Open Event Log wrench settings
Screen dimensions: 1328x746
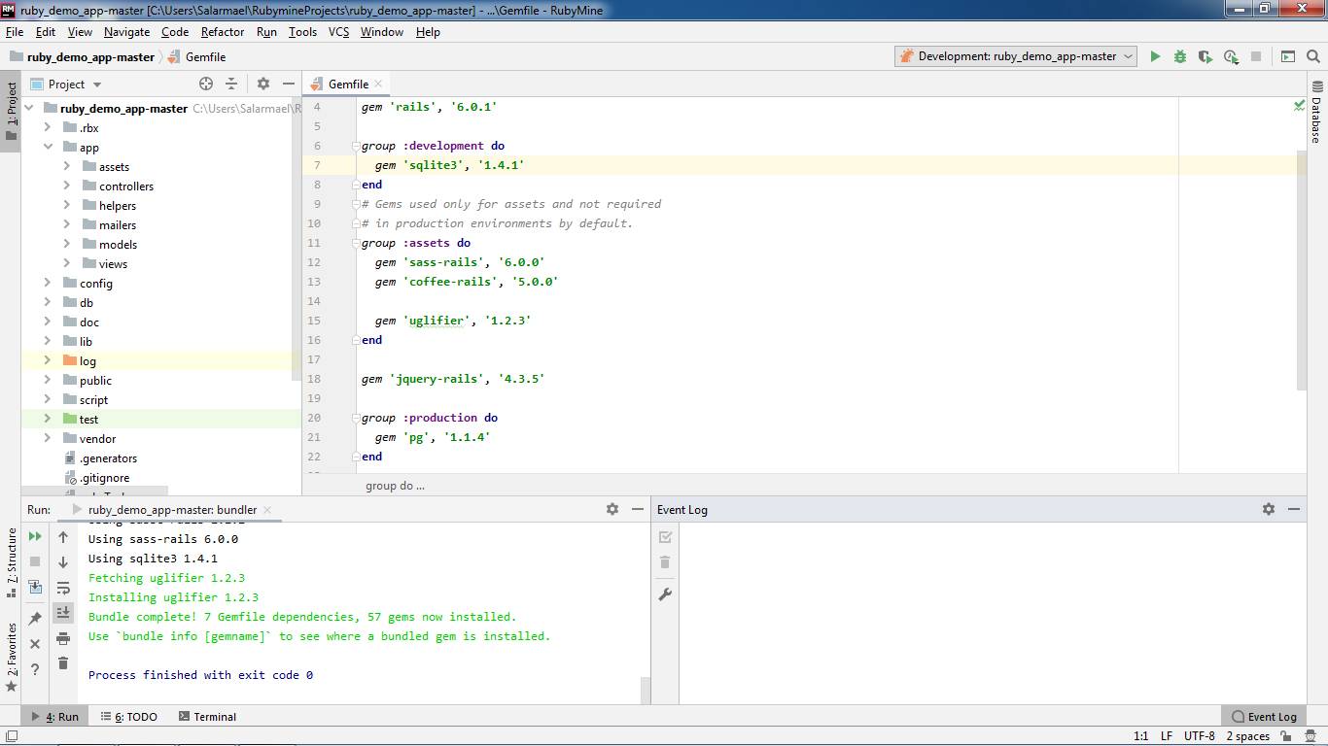point(665,593)
